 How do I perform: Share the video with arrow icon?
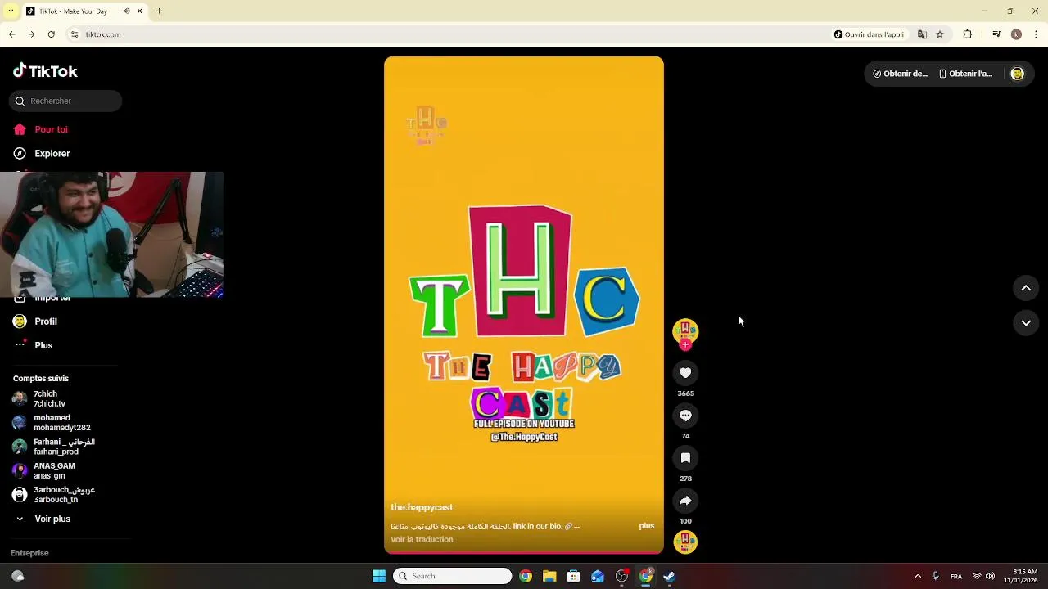(685, 501)
